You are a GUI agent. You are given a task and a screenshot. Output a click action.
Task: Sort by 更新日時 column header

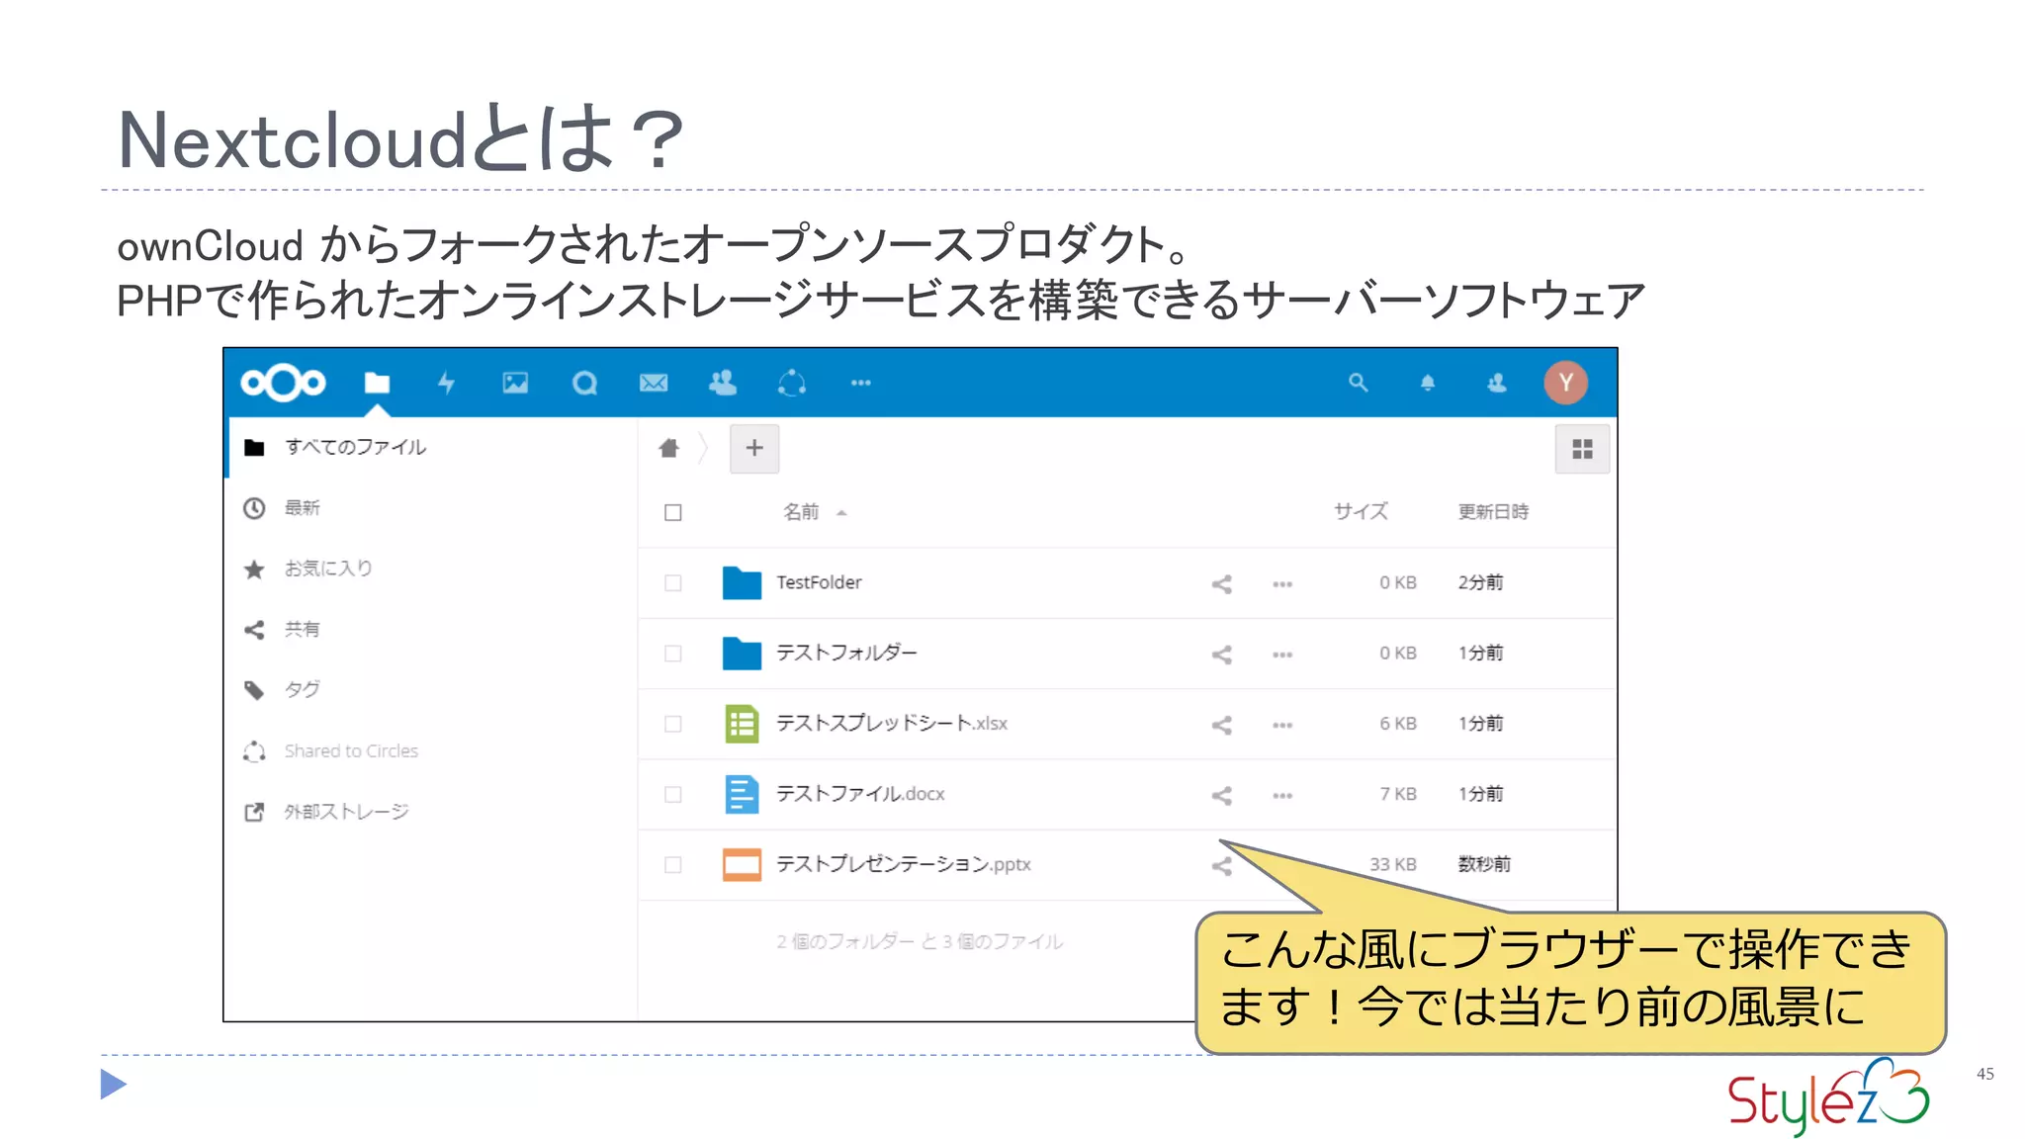[1493, 511]
